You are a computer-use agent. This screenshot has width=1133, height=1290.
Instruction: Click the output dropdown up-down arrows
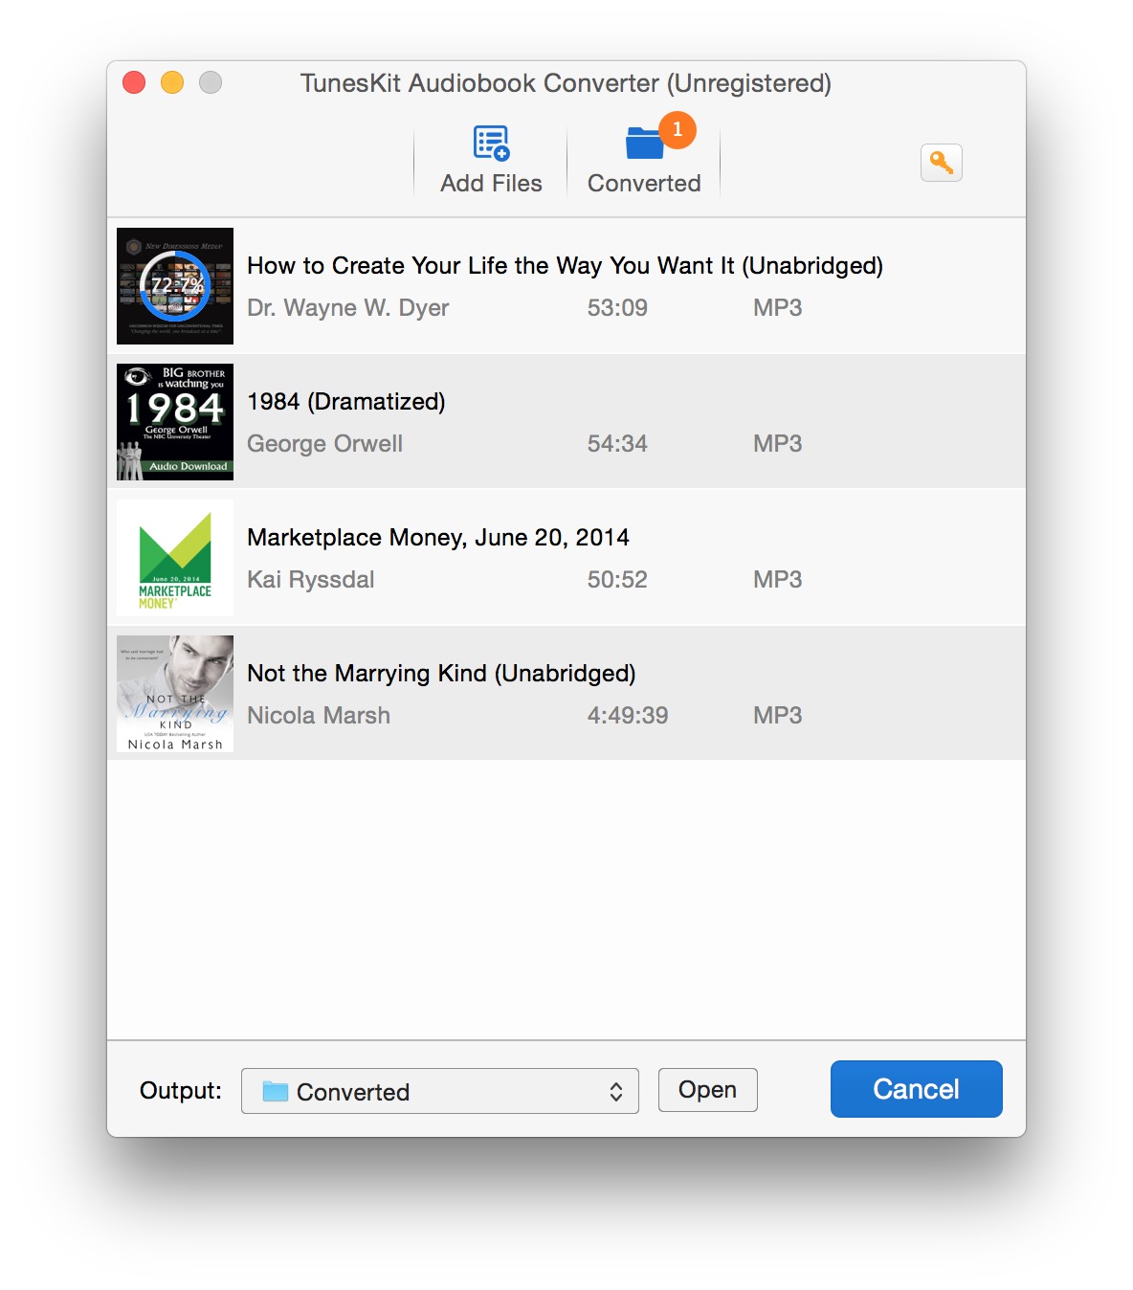[x=616, y=1092]
